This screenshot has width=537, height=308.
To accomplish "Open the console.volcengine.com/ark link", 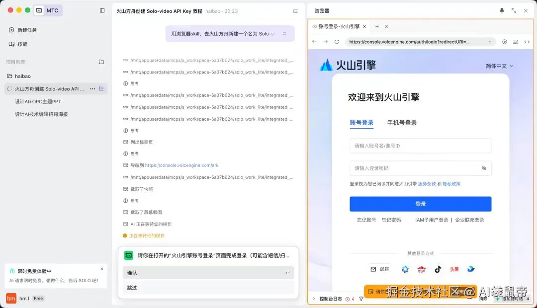I will 181,165.
